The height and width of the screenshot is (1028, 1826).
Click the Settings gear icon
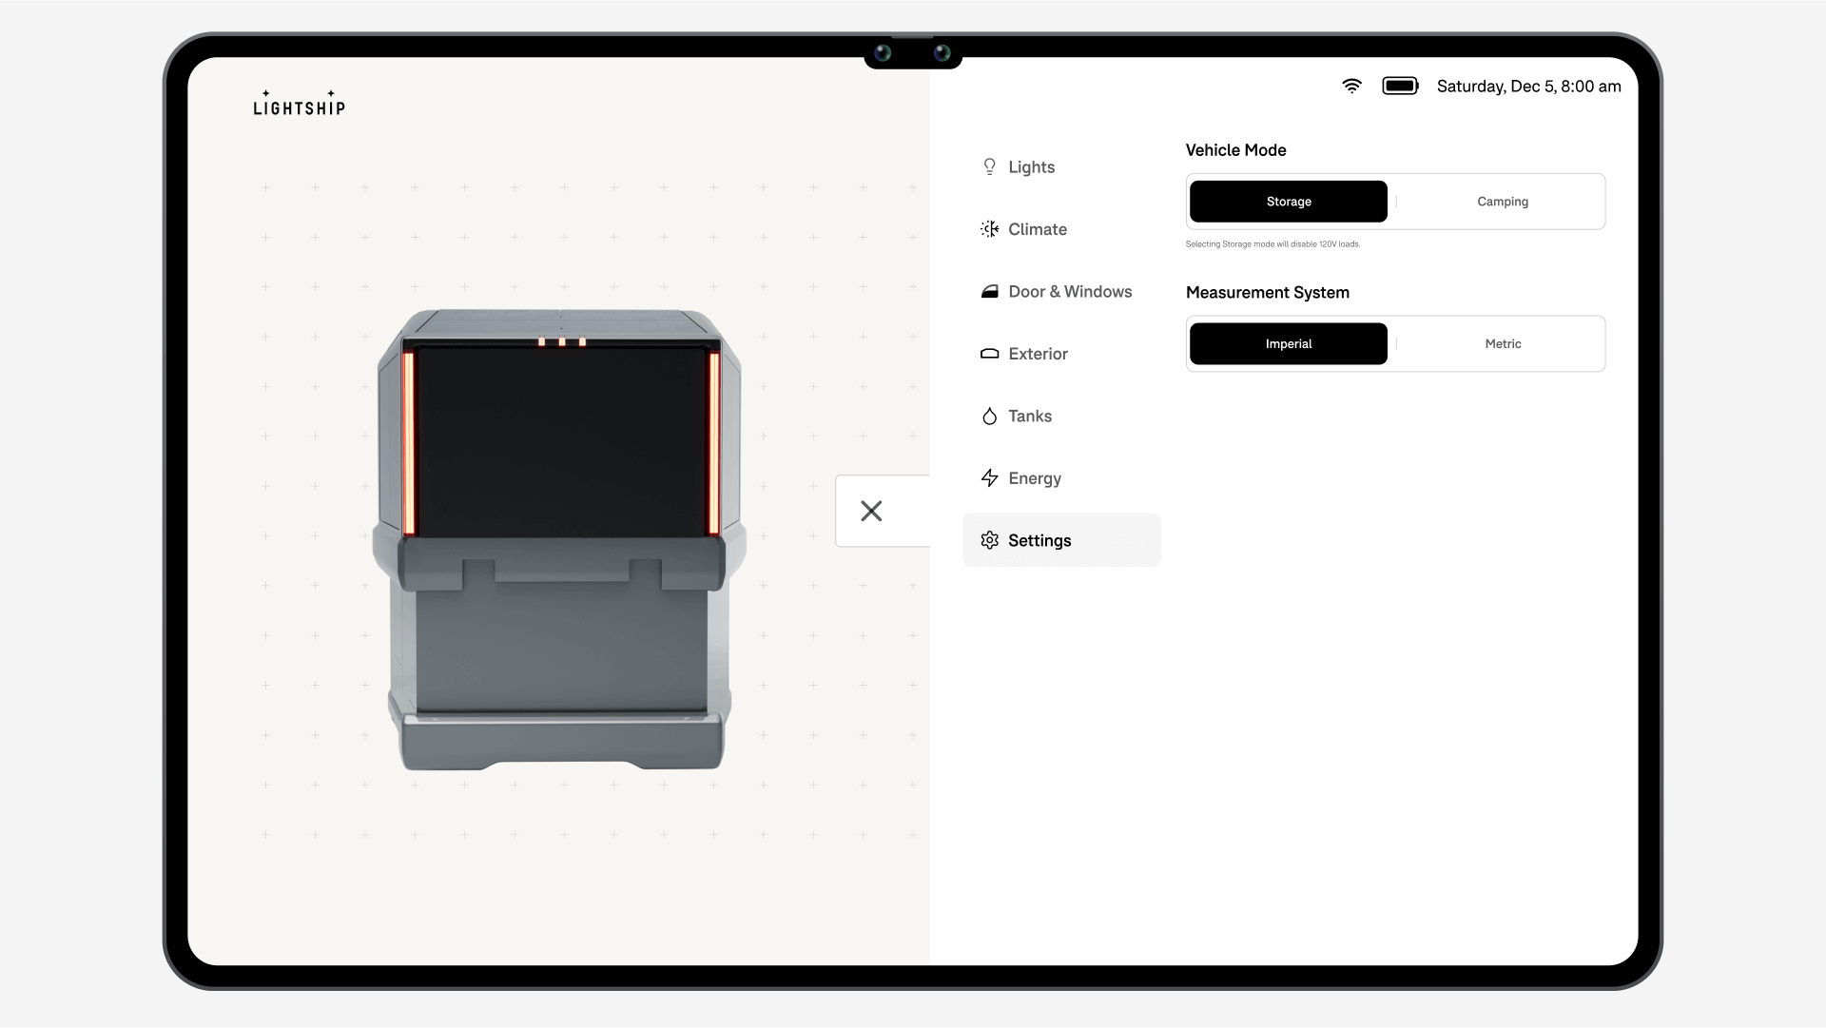point(989,540)
